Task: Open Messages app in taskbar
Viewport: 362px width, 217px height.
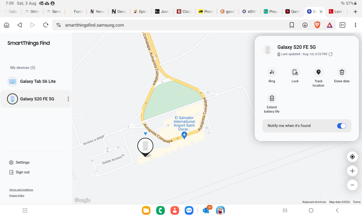Action: point(189,210)
